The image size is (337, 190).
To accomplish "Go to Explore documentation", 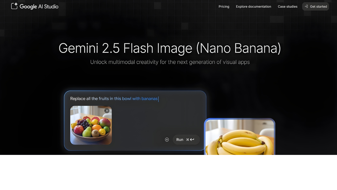I will pyautogui.click(x=254, y=7).
